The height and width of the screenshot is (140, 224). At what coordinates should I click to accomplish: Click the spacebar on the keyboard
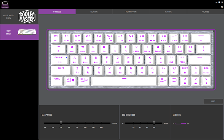[x=124, y=81]
